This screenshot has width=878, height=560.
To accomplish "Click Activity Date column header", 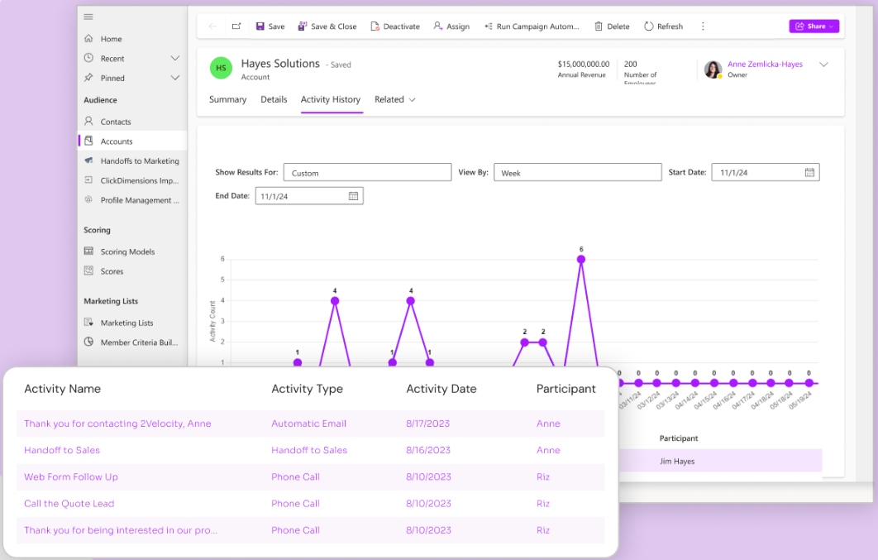I will tap(441, 389).
